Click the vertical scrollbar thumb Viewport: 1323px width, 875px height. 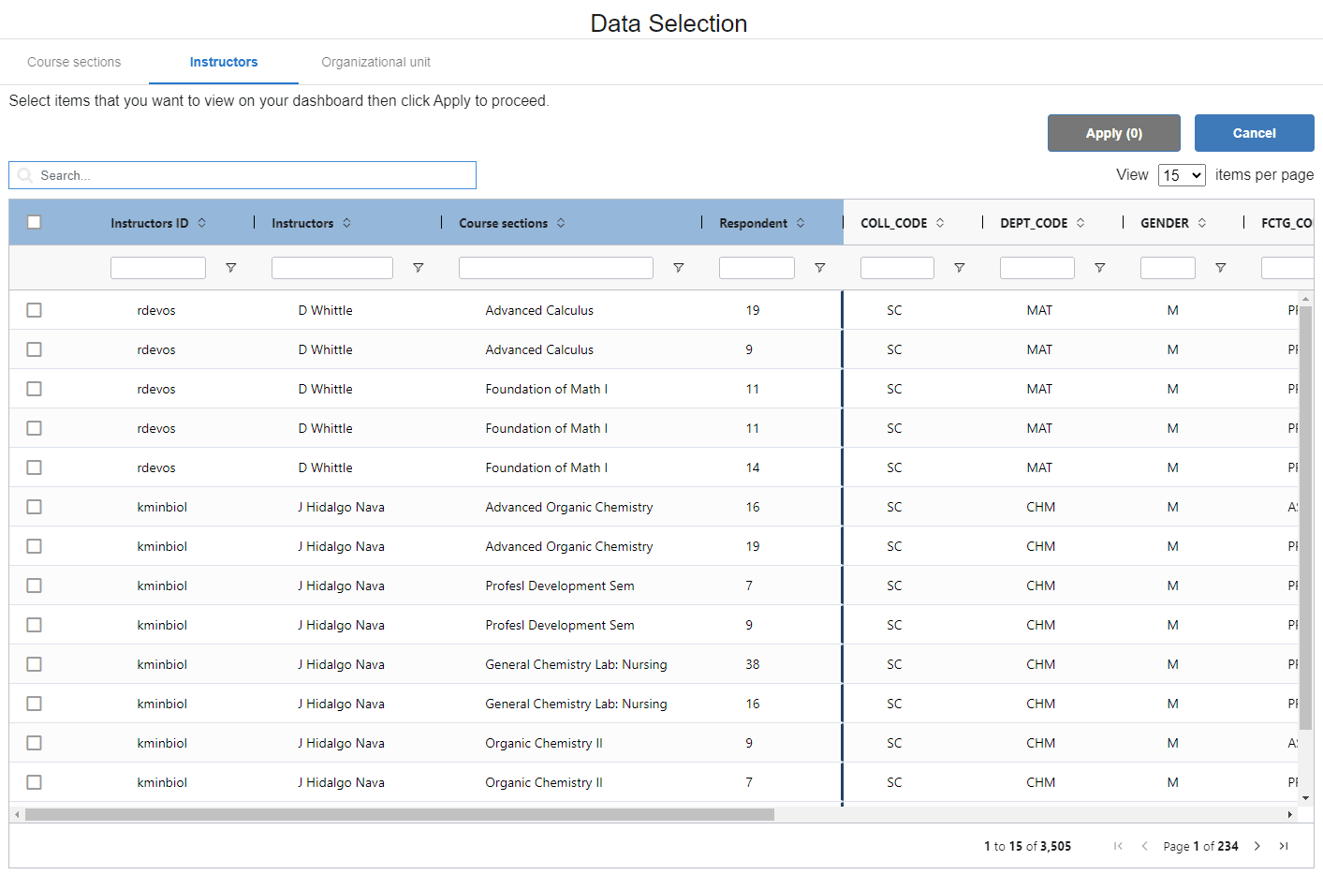[x=1305, y=517]
